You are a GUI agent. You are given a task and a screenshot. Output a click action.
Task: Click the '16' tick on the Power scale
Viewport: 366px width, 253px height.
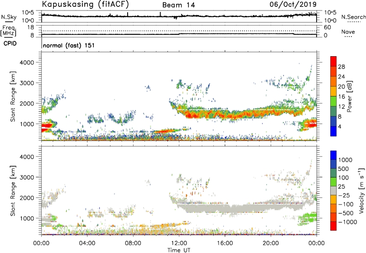coord(341,97)
